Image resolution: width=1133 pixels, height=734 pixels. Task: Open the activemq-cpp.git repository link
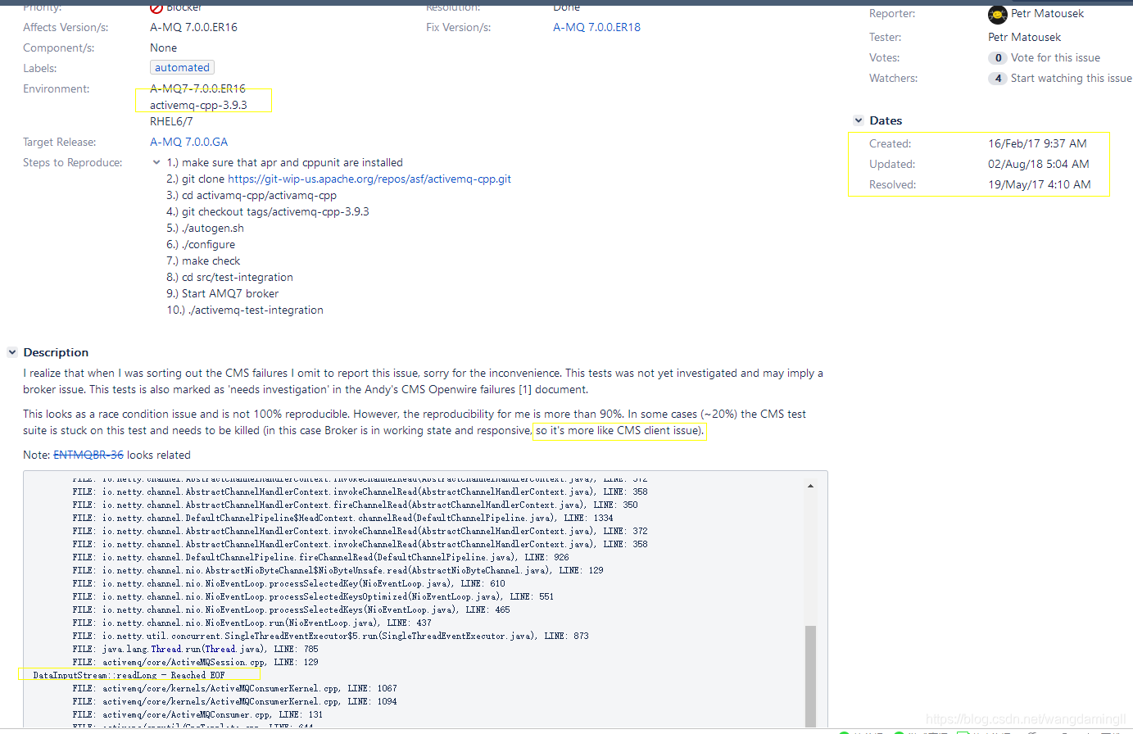point(369,179)
